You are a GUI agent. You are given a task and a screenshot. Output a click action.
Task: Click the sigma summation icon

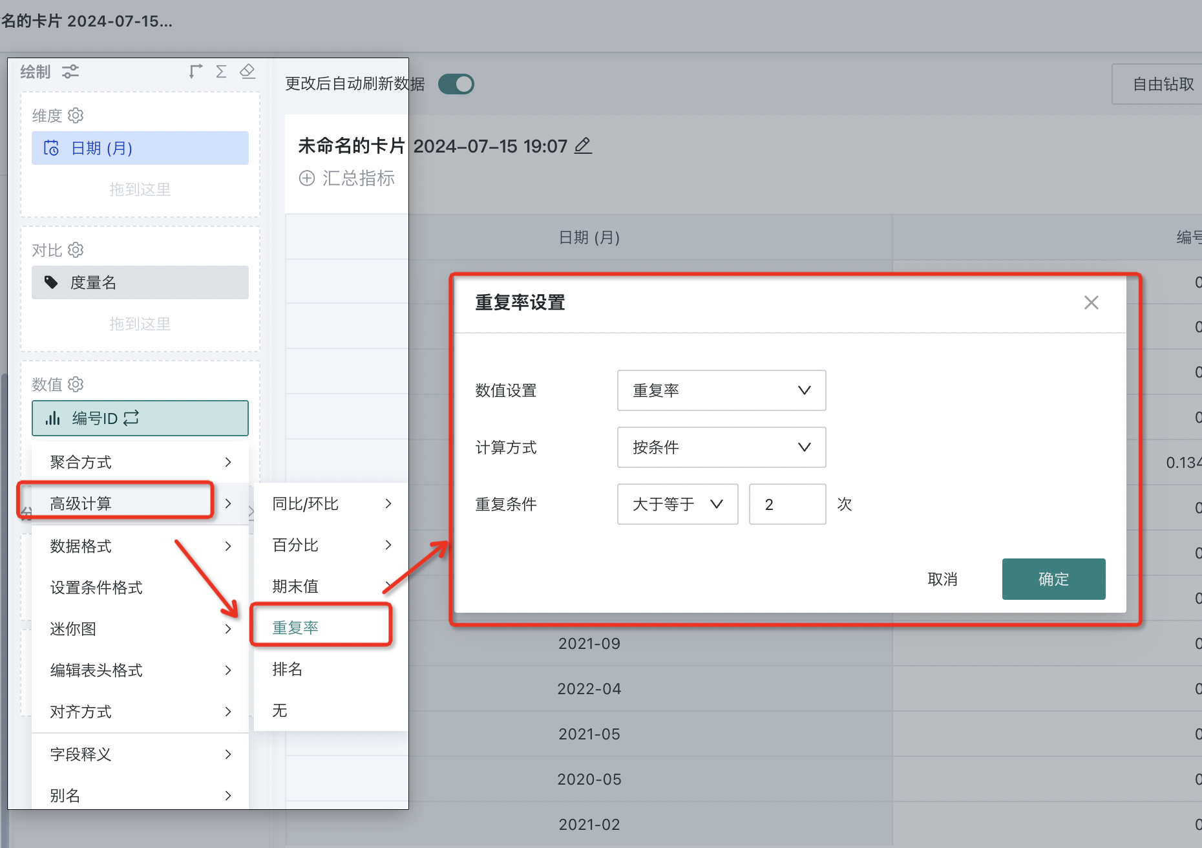click(221, 71)
